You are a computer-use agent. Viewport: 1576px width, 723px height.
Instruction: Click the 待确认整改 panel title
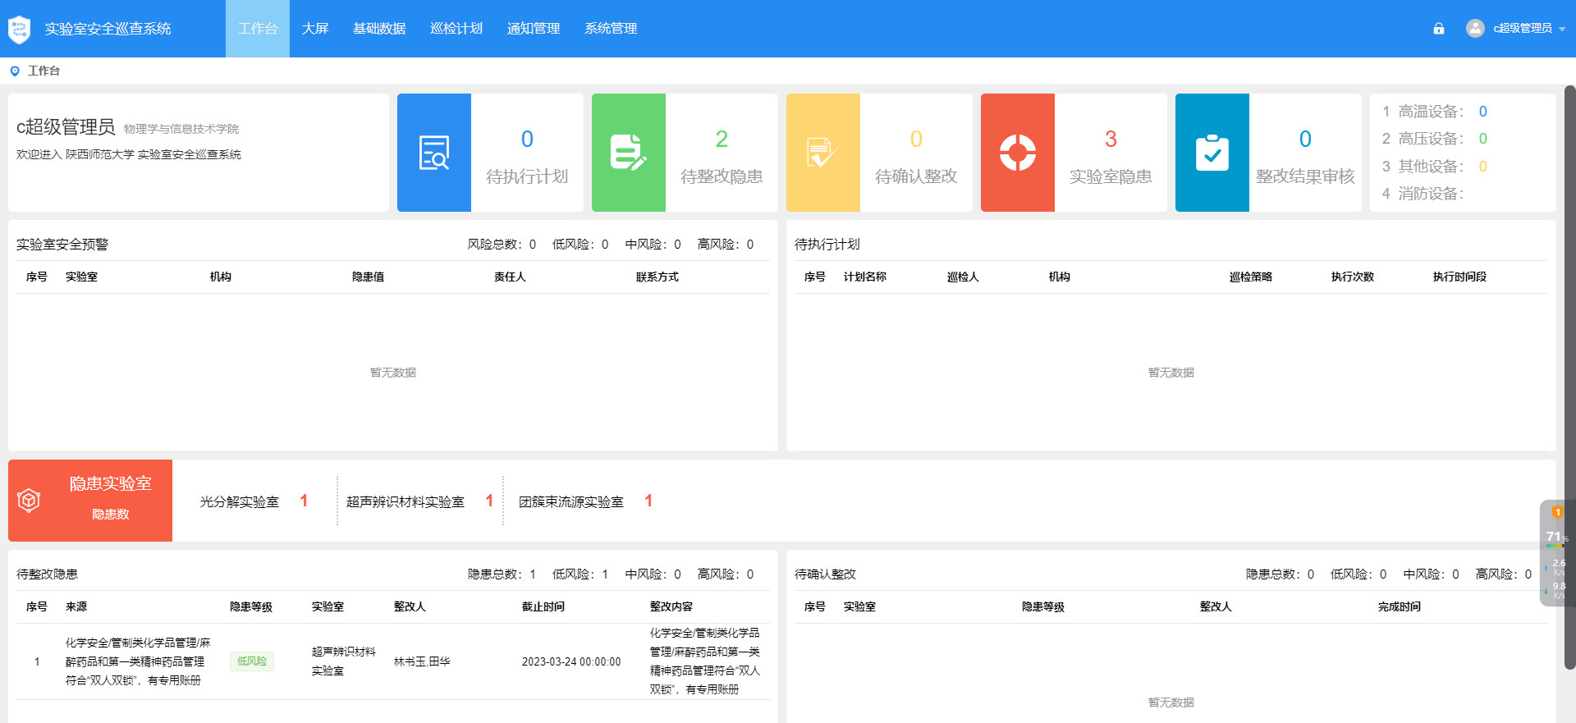click(x=825, y=574)
